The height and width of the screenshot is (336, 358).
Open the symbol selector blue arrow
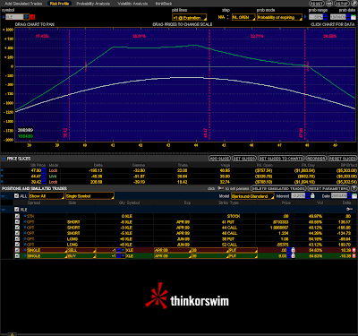(x=26, y=17)
